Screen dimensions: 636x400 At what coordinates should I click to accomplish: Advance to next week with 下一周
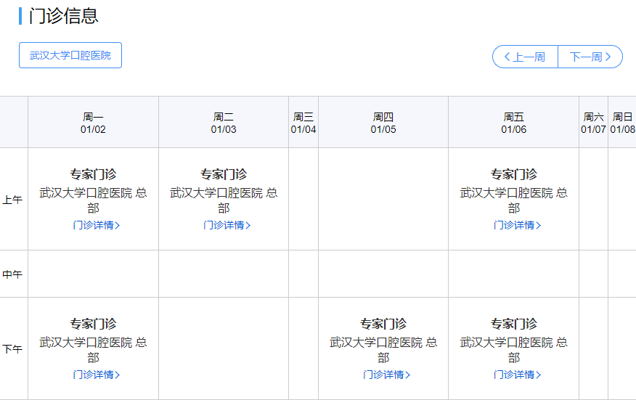[590, 57]
